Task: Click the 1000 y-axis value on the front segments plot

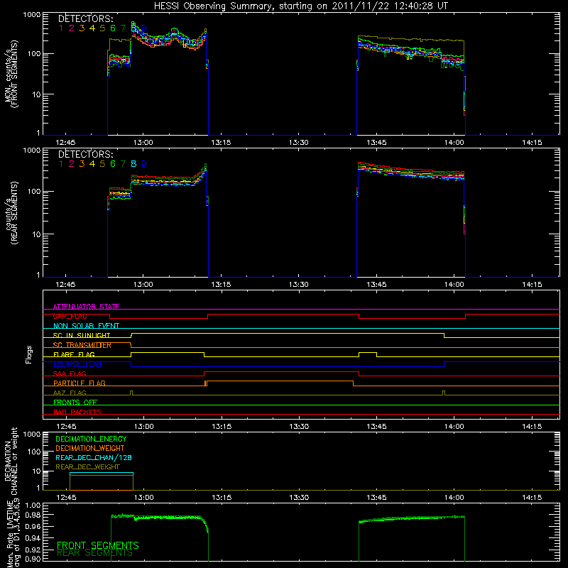Action: click(x=32, y=15)
